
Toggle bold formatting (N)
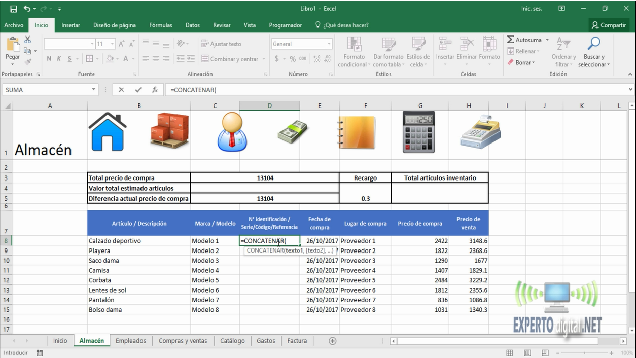click(x=49, y=59)
